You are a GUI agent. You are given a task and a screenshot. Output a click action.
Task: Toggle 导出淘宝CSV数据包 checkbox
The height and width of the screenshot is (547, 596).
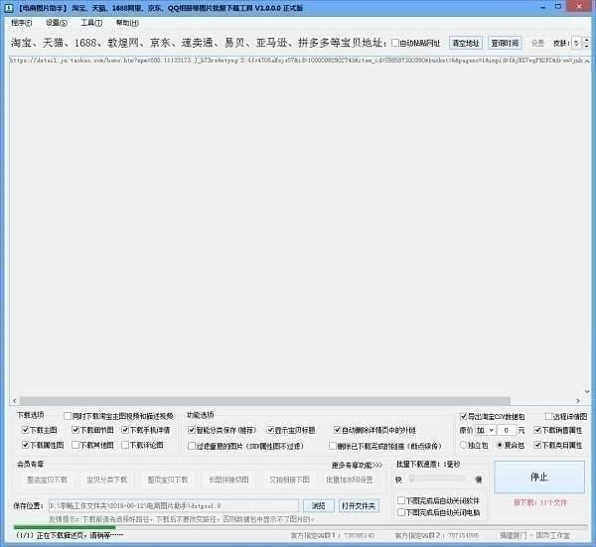(x=463, y=416)
